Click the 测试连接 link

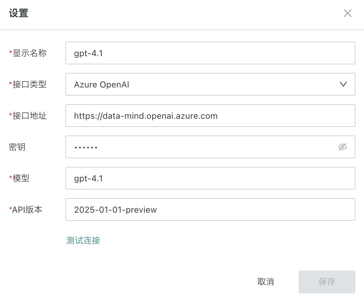83,240
